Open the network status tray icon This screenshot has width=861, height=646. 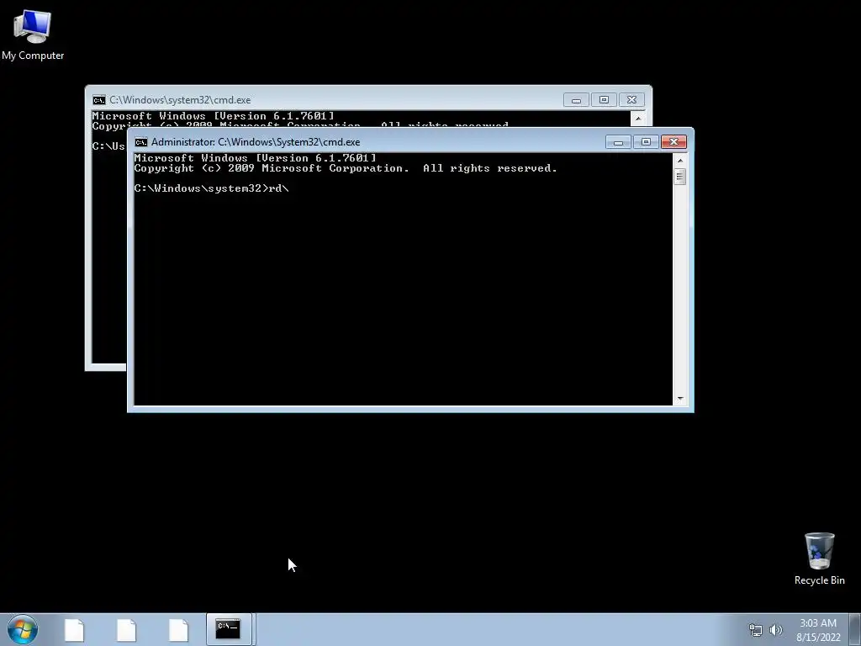pyautogui.click(x=756, y=630)
